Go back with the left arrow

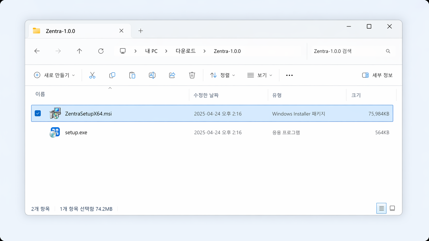pos(37,51)
